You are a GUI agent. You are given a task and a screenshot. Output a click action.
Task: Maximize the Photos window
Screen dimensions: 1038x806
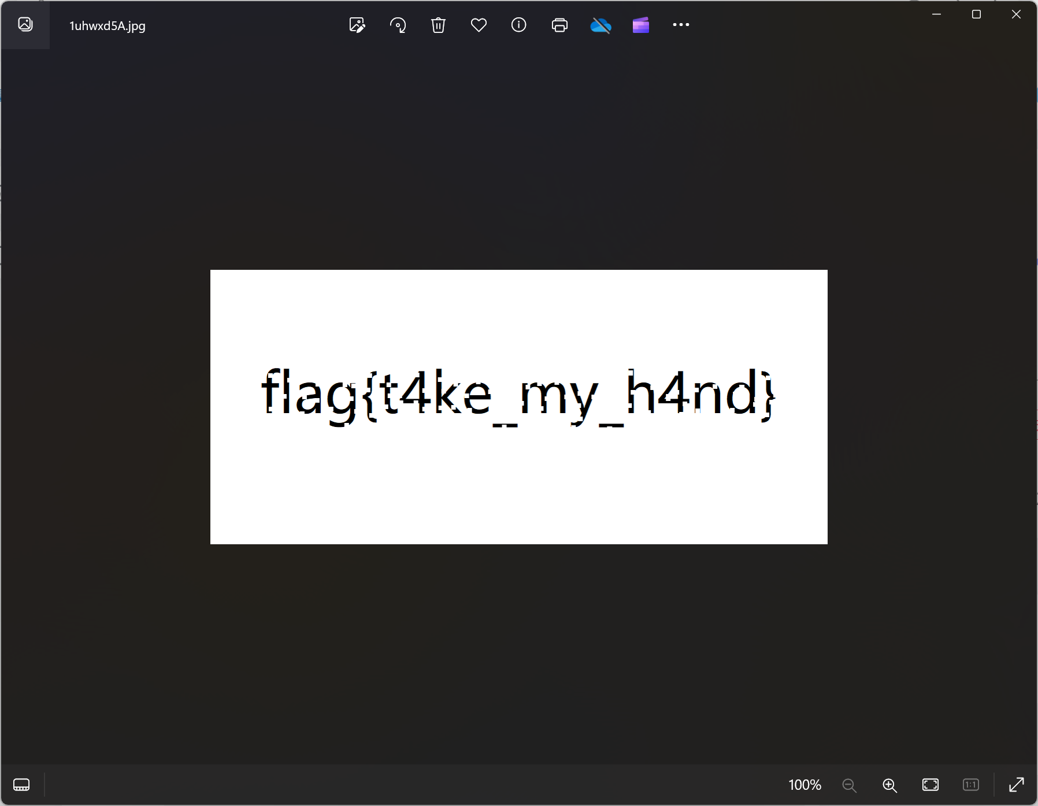point(976,14)
